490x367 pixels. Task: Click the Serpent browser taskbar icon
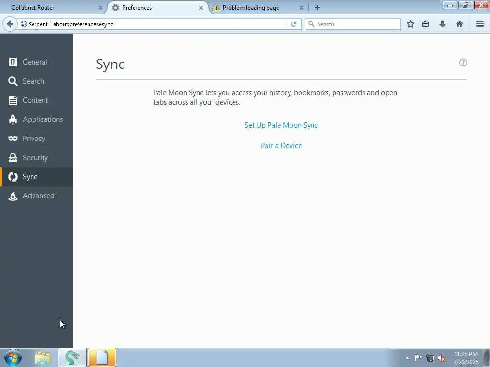tap(72, 357)
